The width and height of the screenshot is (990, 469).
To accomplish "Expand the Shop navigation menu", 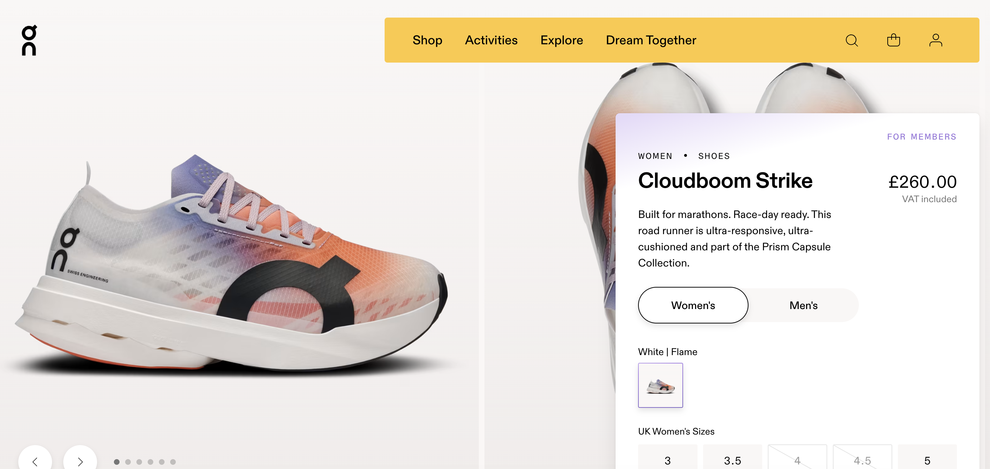I will pos(427,40).
